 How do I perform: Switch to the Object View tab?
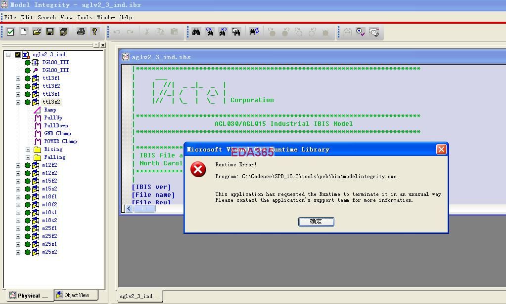tap(76, 295)
